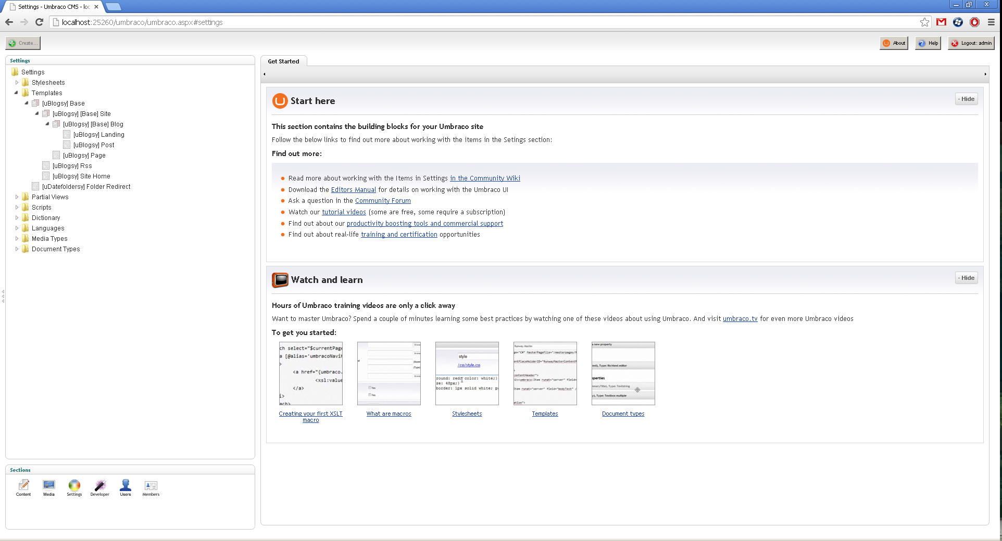Open the Community Forum link
This screenshot has width=1002, height=541.
point(383,201)
